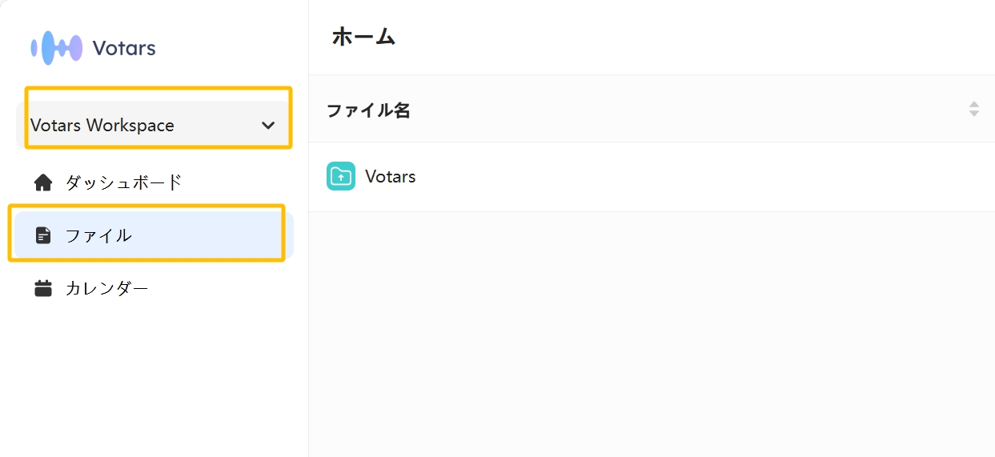The width and height of the screenshot is (995, 457).
Task: Sort the list by ファイル名 column
Action: [368, 110]
